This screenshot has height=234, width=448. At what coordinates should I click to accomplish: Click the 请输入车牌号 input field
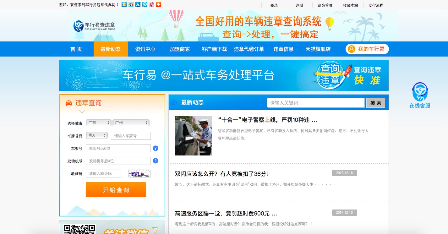point(130,135)
